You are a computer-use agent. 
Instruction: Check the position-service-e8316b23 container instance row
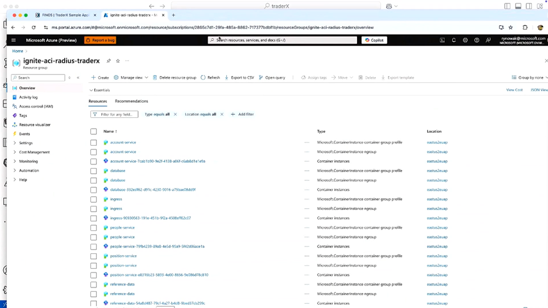(94, 275)
